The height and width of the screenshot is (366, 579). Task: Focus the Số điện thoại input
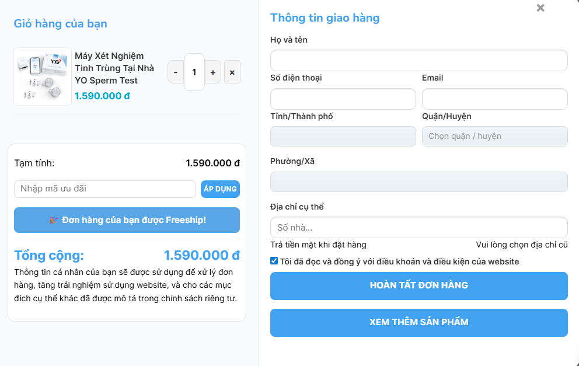343,99
